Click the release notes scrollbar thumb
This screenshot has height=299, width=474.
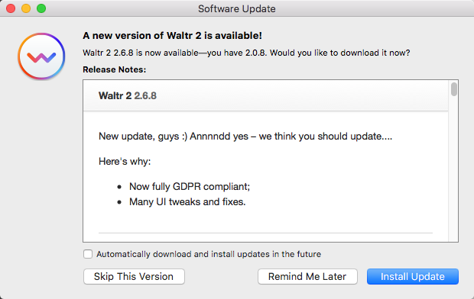coord(454,89)
